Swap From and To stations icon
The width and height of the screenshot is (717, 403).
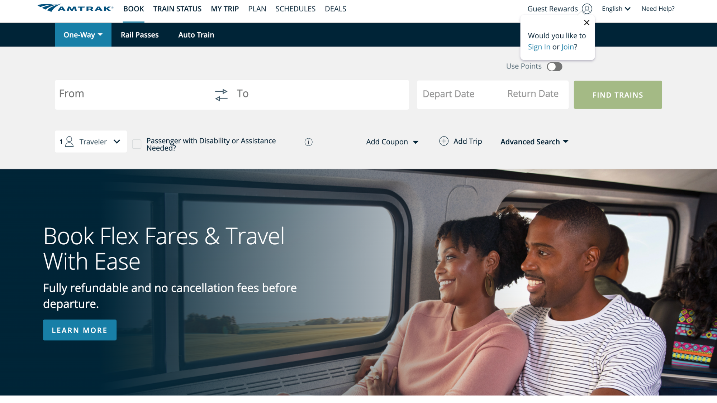pyautogui.click(x=221, y=95)
